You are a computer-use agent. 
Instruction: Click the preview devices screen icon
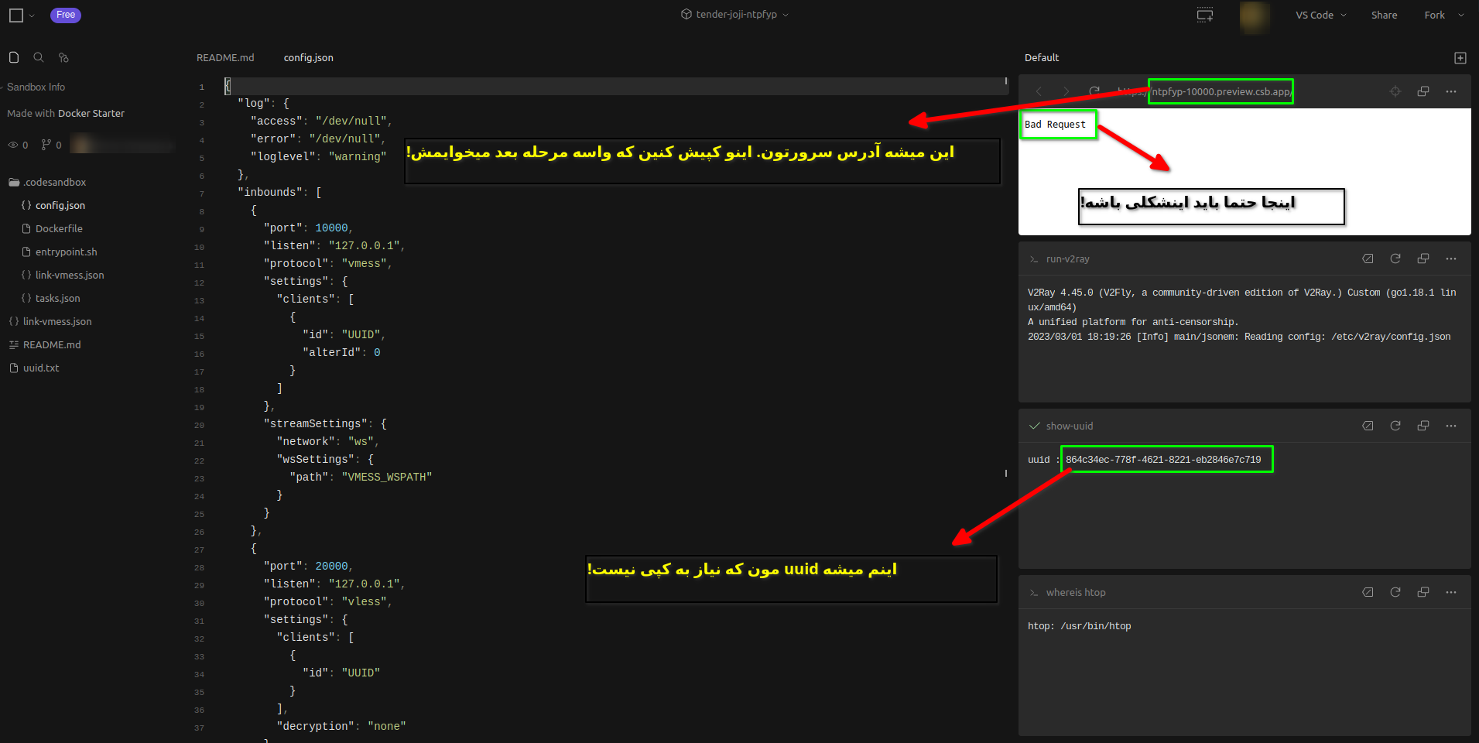(1205, 15)
